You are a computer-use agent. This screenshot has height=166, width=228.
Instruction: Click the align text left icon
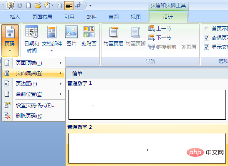(69, 5)
